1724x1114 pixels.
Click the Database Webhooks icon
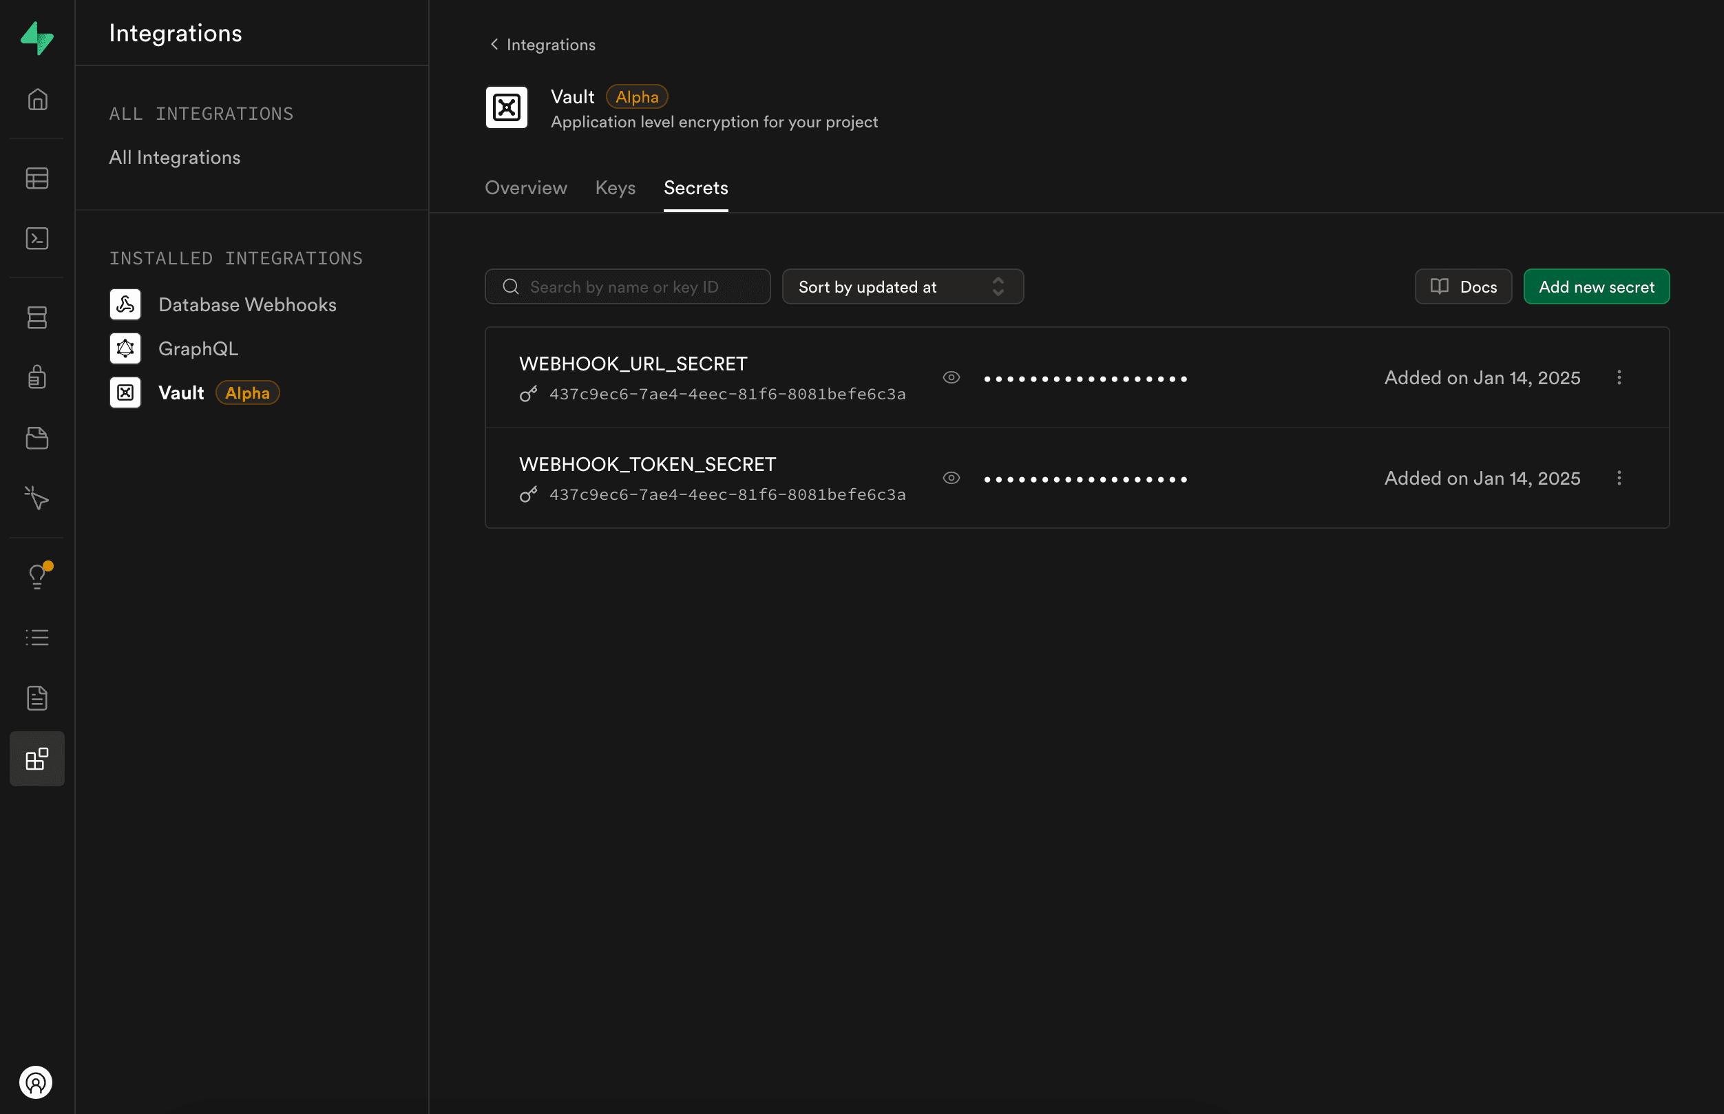tap(126, 304)
